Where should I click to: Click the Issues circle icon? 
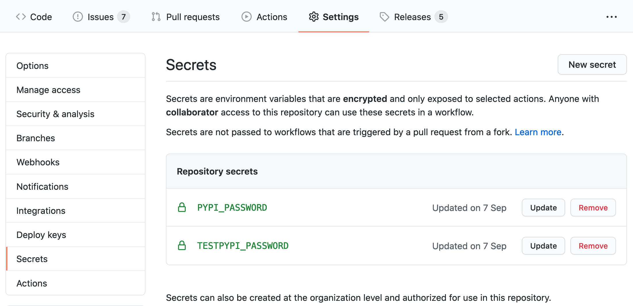(78, 17)
